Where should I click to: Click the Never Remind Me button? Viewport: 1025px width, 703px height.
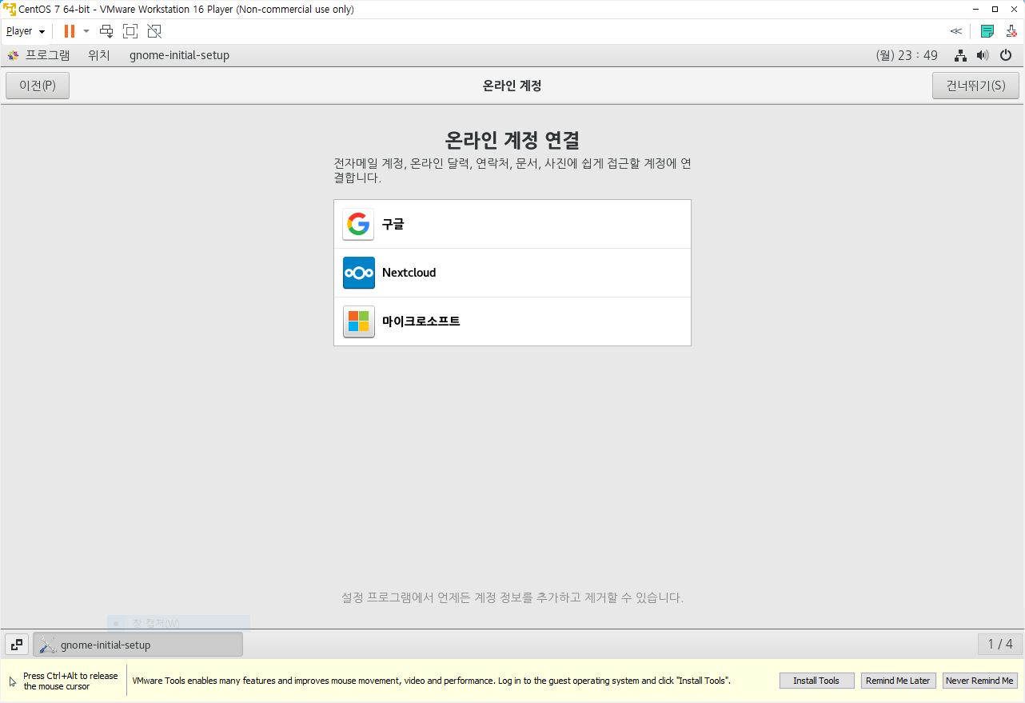pyautogui.click(x=979, y=681)
